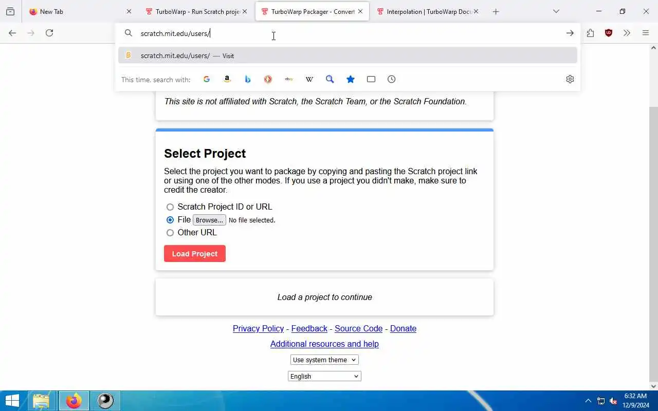Open the Donate link
Image resolution: width=658 pixels, height=411 pixels.
pos(403,328)
